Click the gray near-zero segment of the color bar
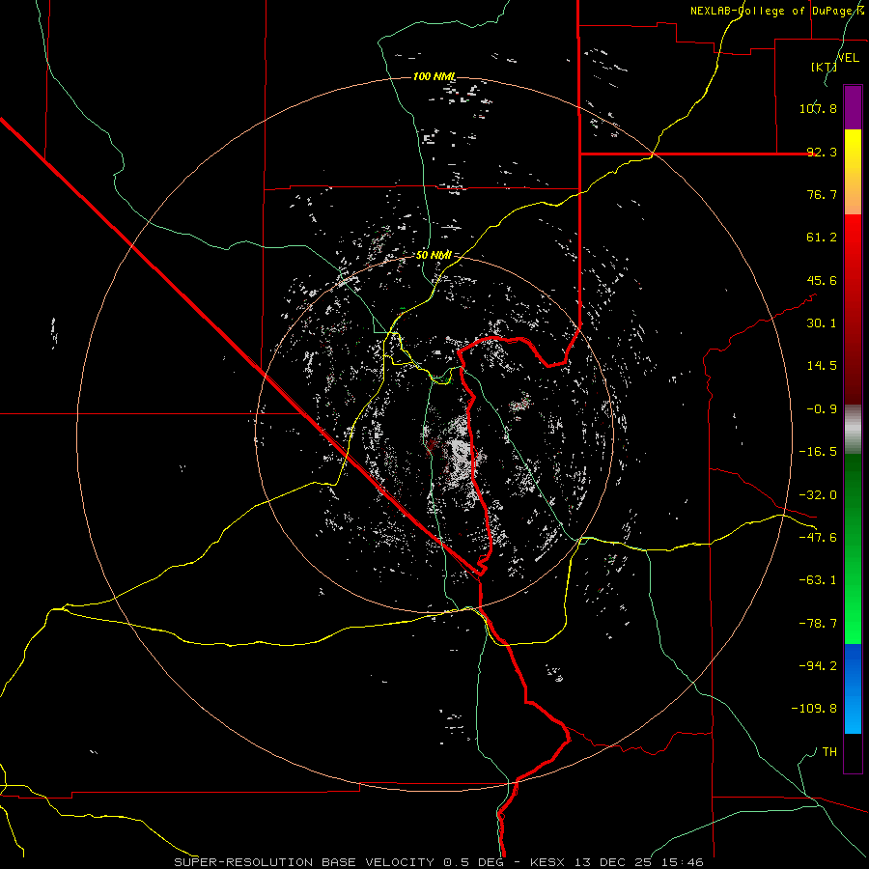Viewport: 869px width, 869px height. [x=853, y=429]
